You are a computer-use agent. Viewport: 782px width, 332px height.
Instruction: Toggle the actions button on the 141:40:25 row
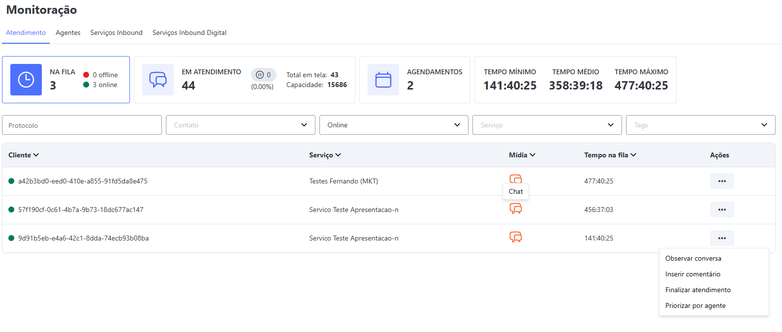point(721,238)
